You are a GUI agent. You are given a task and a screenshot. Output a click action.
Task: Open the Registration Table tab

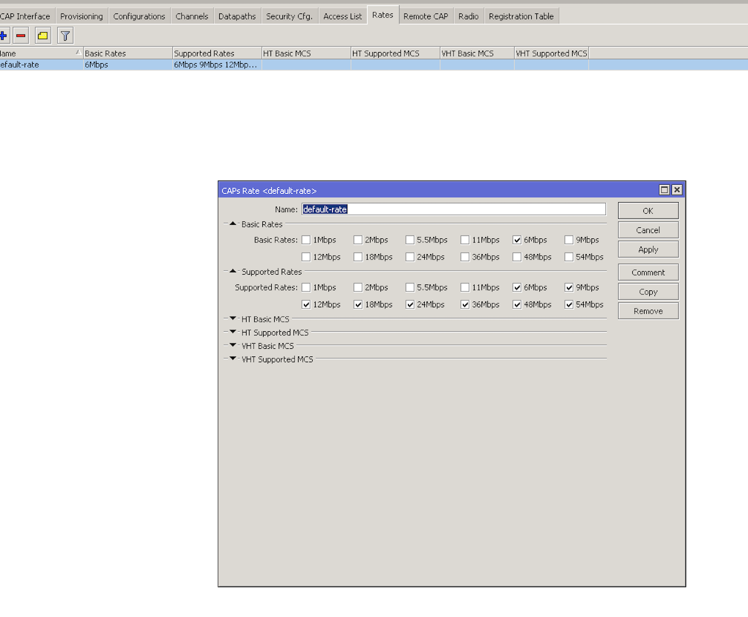coord(521,16)
